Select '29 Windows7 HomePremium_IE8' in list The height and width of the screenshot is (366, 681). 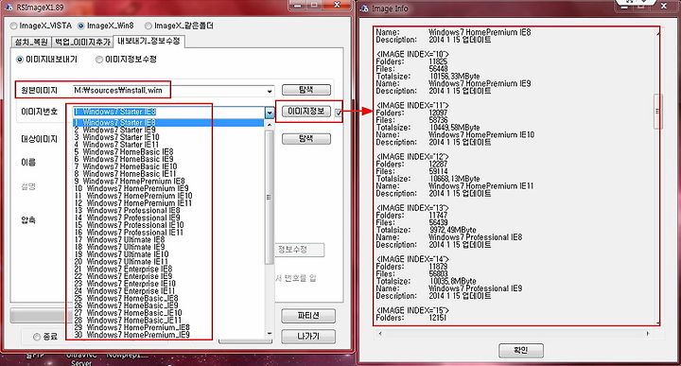point(168,328)
